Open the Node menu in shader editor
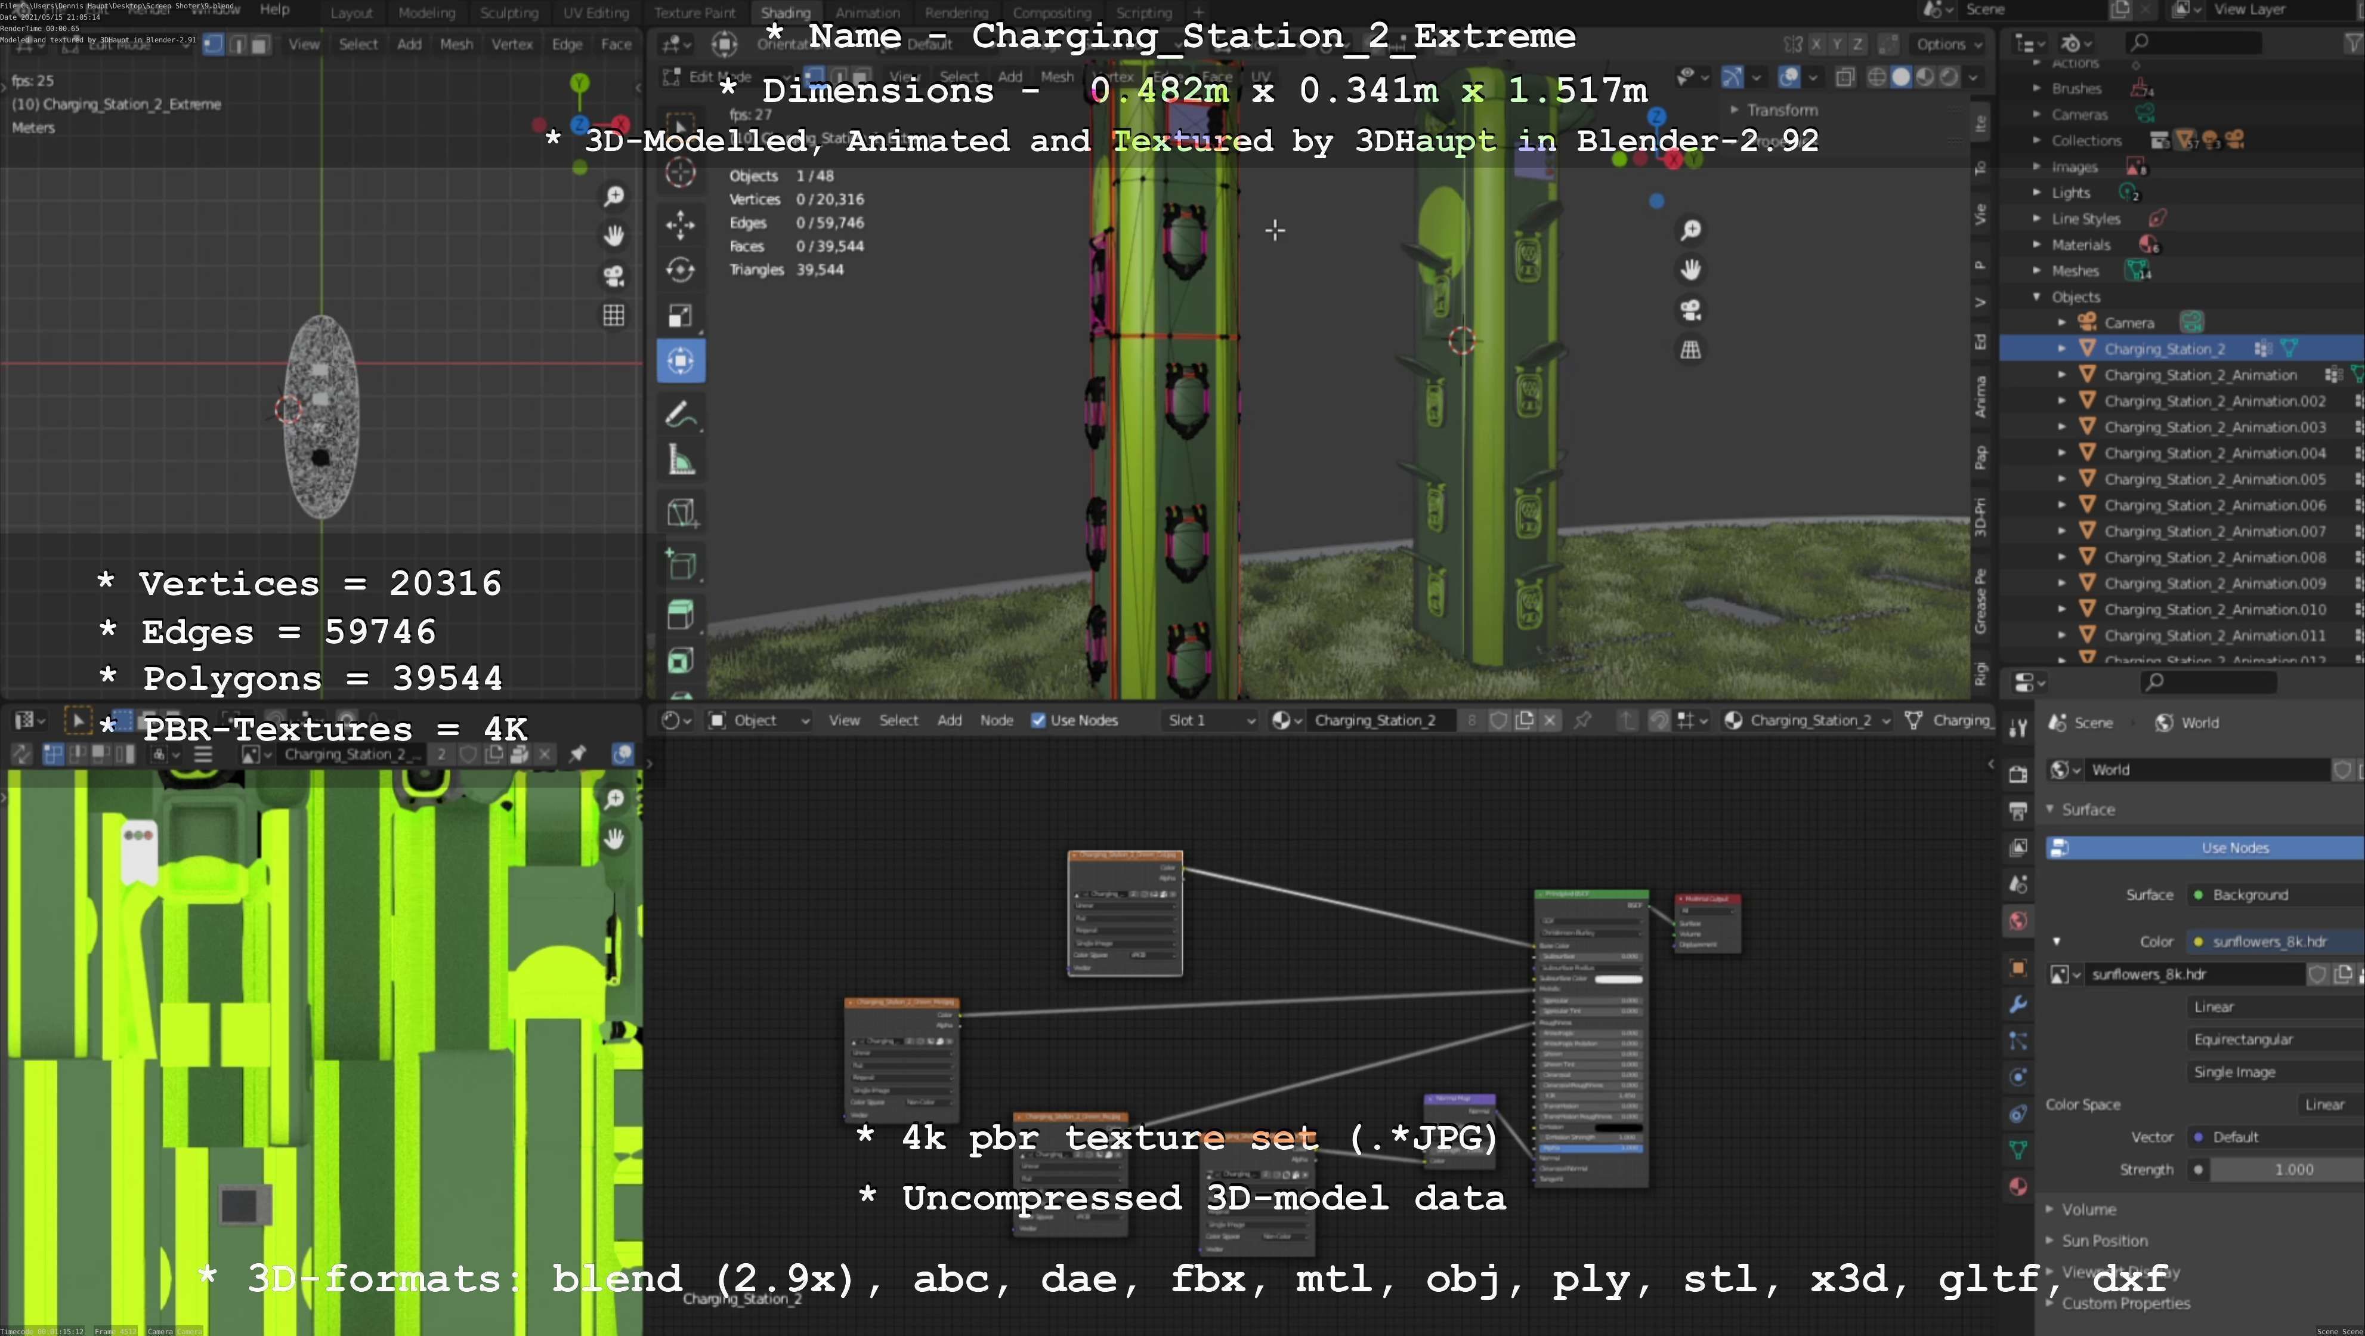 (x=996, y=721)
